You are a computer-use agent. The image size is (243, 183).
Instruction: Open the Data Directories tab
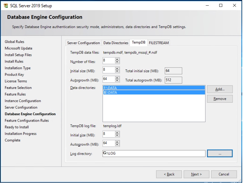click(x=116, y=43)
